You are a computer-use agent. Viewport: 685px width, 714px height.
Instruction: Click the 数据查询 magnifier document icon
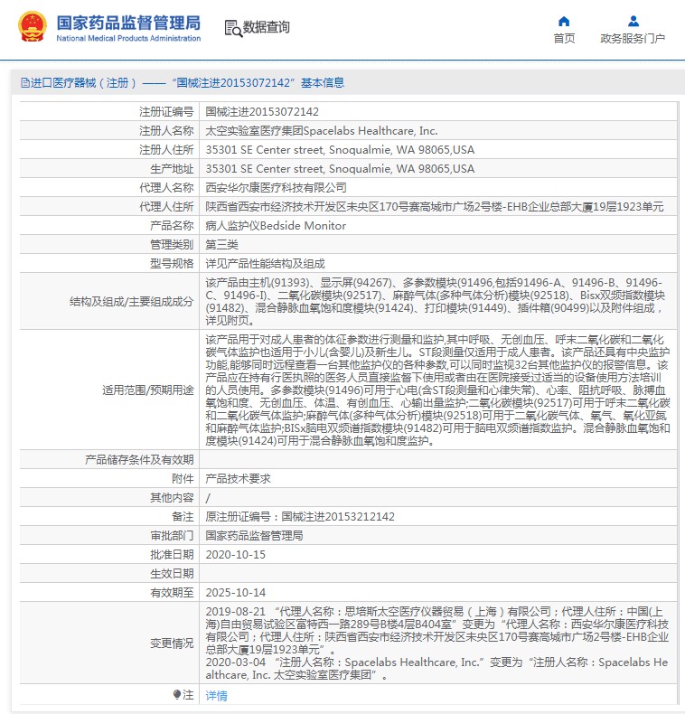(x=233, y=28)
